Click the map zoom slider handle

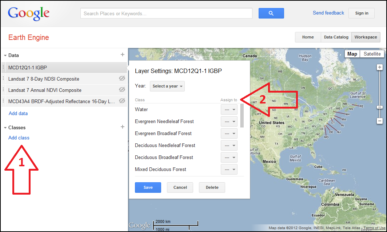click(380, 107)
